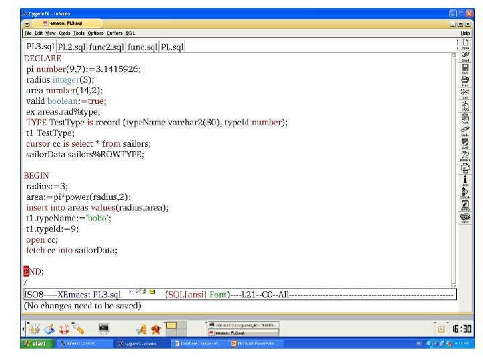
Task: Open the Cmds menu
Action: (x=64, y=34)
